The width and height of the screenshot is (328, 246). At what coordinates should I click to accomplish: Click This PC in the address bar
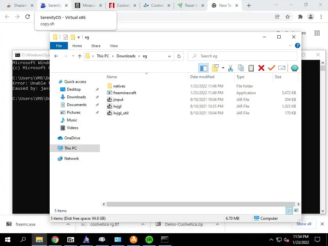[103, 56]
